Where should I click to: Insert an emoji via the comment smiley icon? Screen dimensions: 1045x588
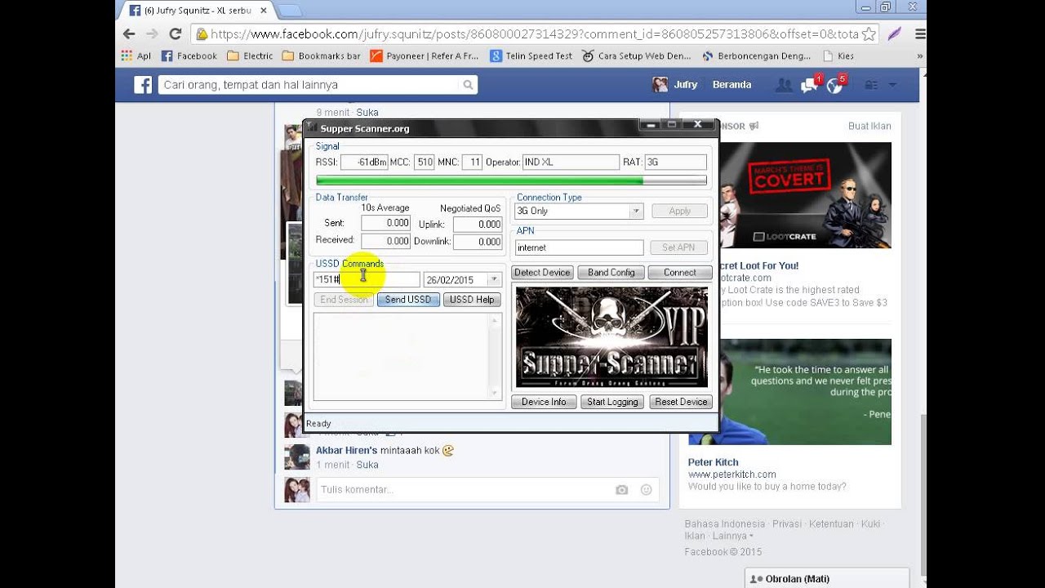tap(647, 490)
